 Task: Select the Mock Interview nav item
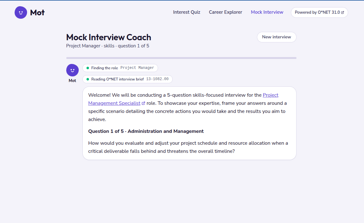coord(267,12)
